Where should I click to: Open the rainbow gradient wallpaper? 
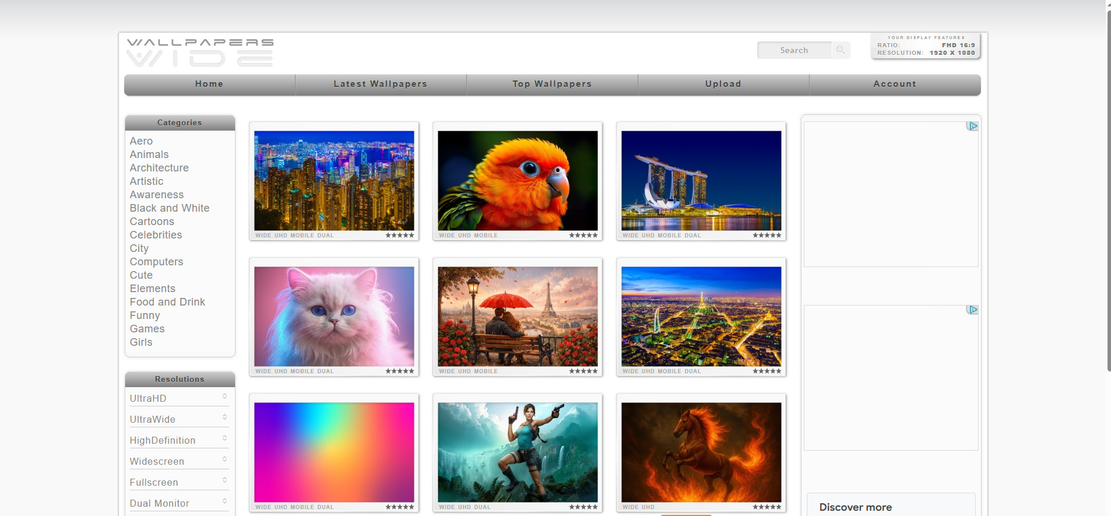click(x=334, y=452)
